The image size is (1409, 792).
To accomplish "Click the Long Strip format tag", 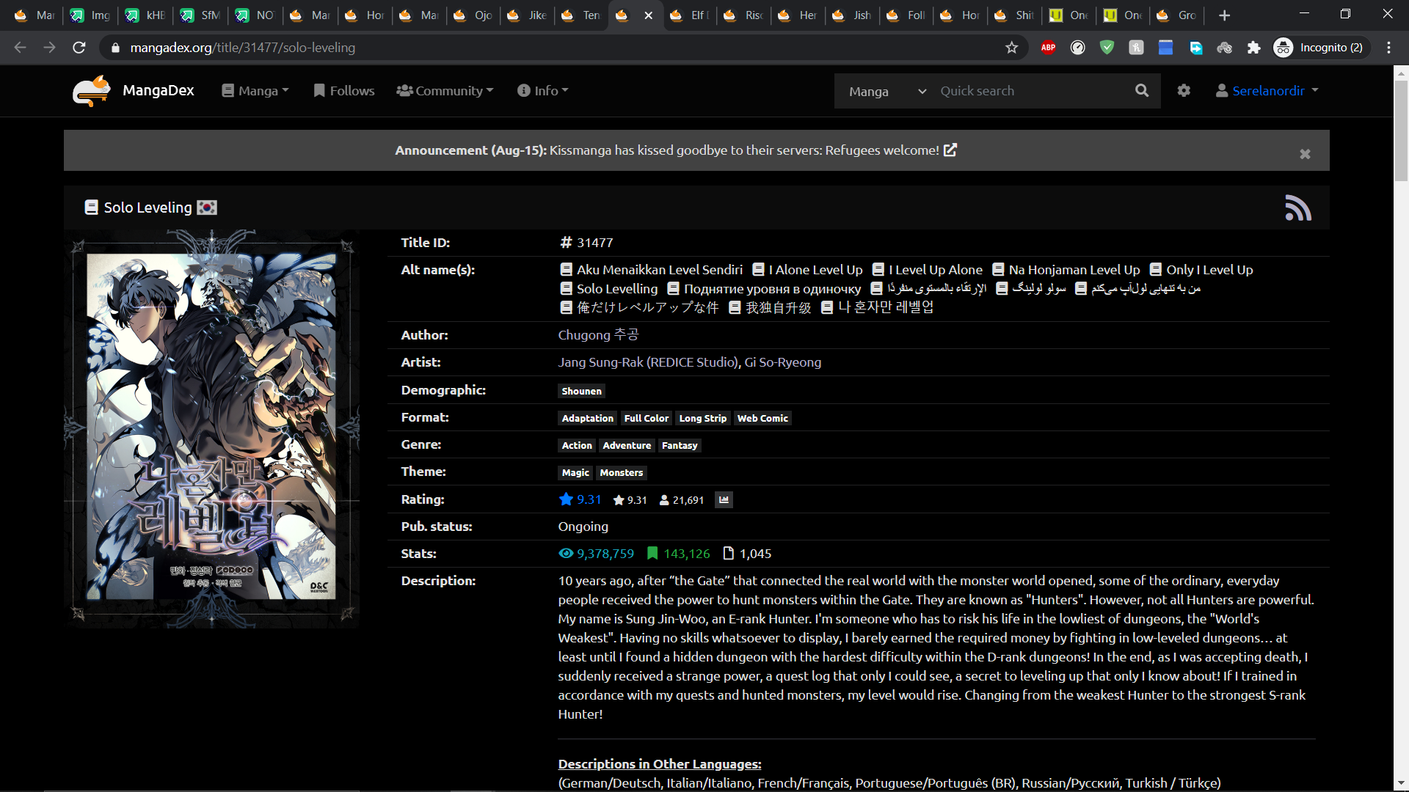I will [702, 419].
